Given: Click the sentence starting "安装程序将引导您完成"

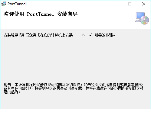Looking at the screenshot, I should pyautogui.click(x=59, y=35).
